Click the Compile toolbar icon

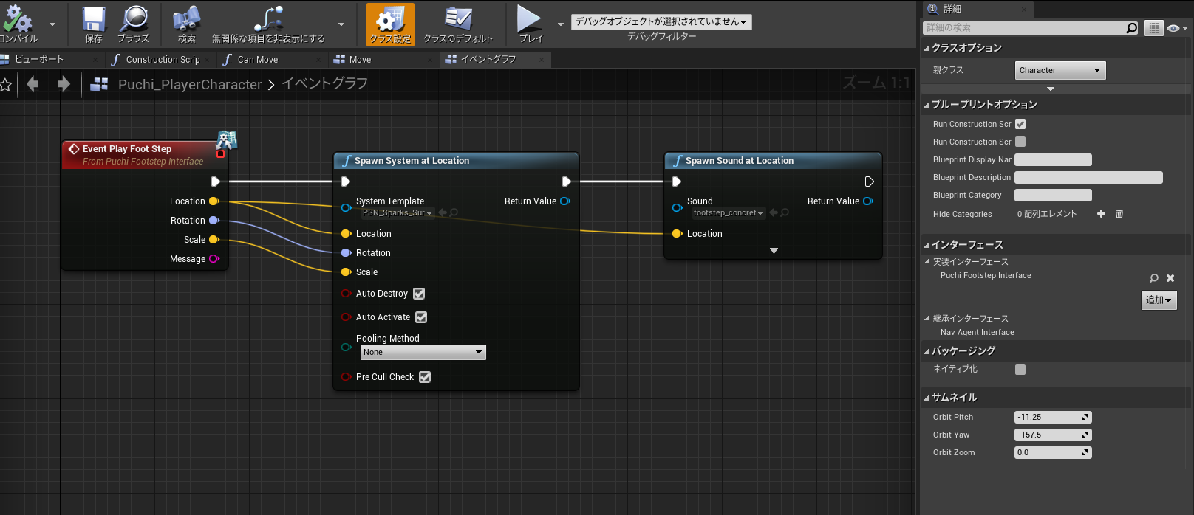coord(18,20)
